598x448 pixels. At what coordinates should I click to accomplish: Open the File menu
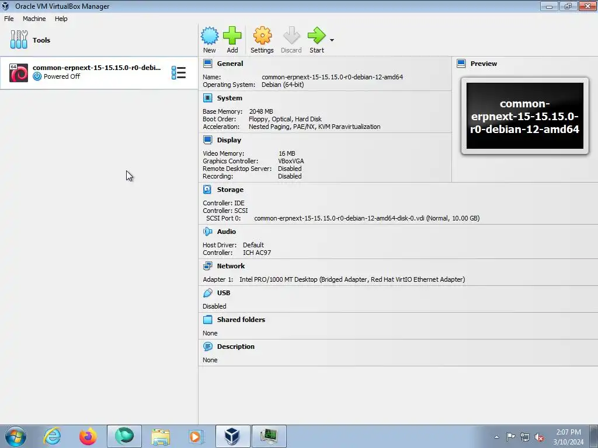coord(9,19)
